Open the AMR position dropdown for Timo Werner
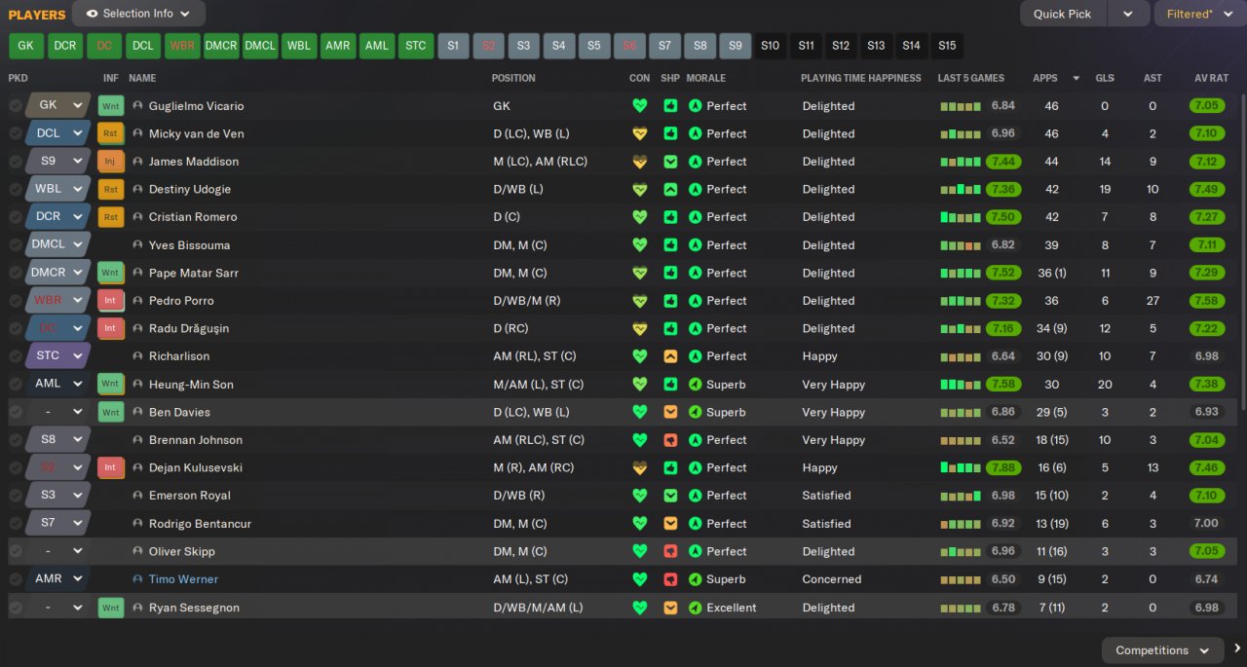Screen dimensions: 1247x667 click(57, 578)
